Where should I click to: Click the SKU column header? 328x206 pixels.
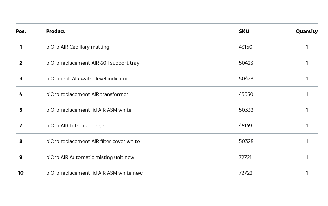click(x=244, y=31)
